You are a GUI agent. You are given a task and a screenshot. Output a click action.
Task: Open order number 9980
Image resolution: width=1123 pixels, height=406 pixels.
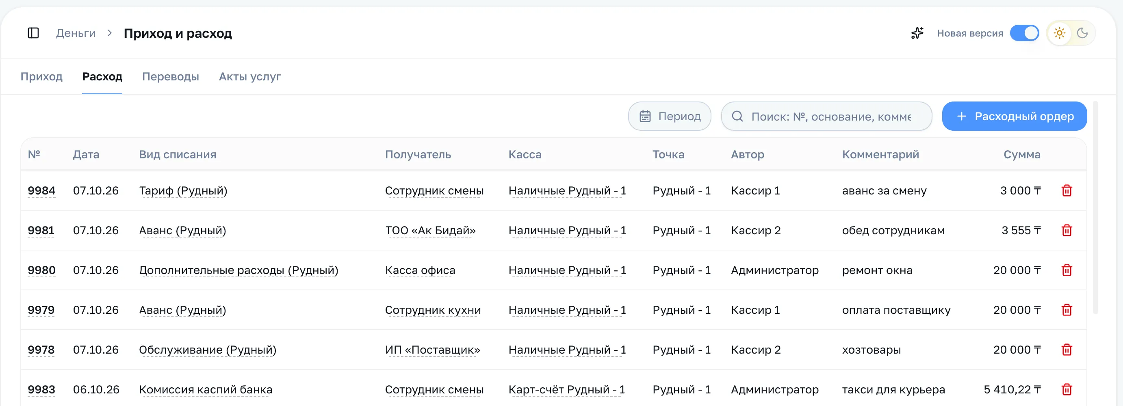[x=41, y=270]
